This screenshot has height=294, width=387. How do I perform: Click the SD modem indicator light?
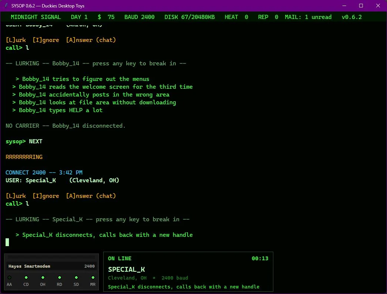tap(76, 277)
